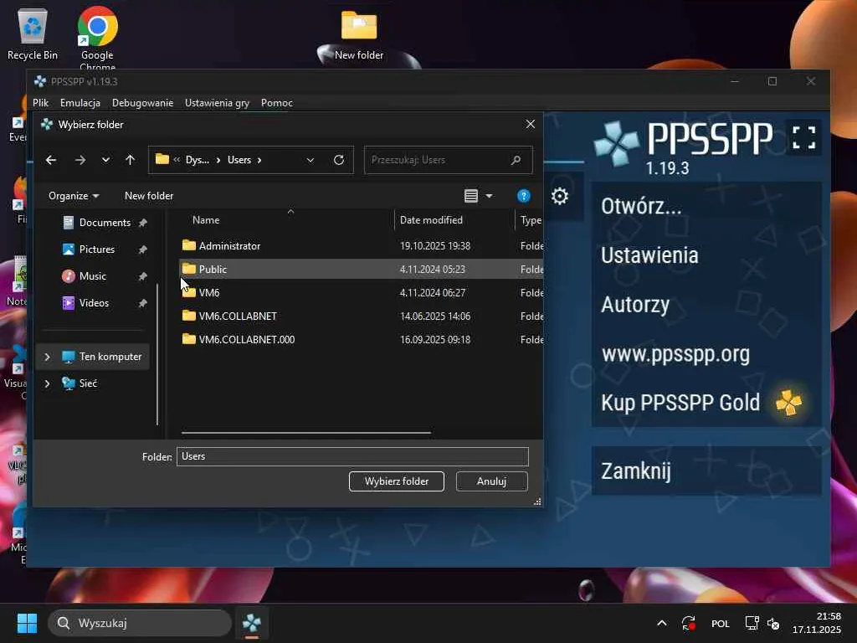This screenshot has height=643, width=857.
Task: Sort the list by the Name column
Action: tap(206, 220)
